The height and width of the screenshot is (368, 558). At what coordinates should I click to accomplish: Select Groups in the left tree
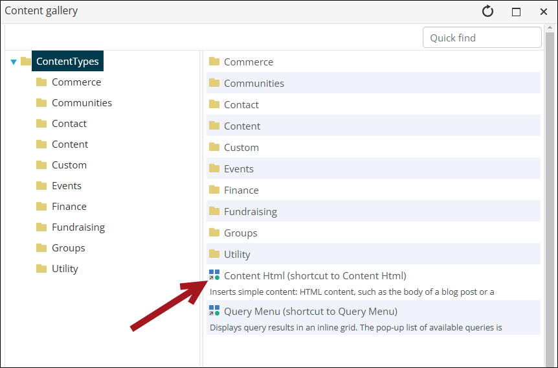68,248
